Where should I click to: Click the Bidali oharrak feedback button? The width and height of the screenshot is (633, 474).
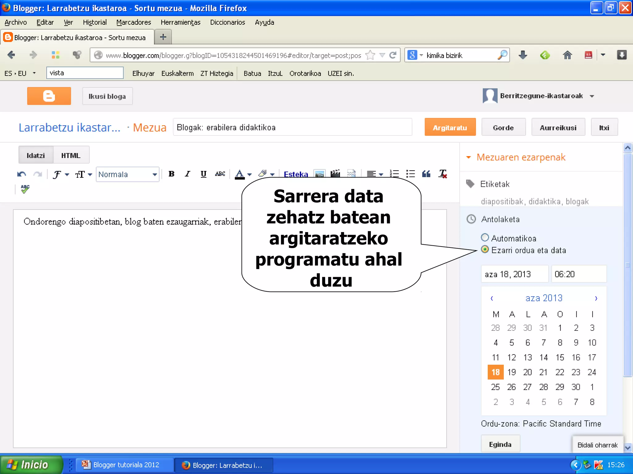point(597,445)
